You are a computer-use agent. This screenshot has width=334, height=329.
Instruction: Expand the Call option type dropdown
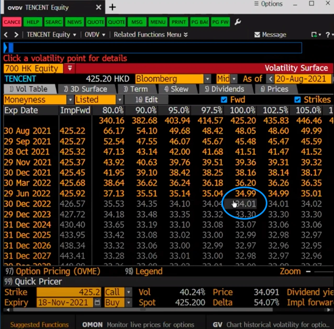(x=129, y=292)
